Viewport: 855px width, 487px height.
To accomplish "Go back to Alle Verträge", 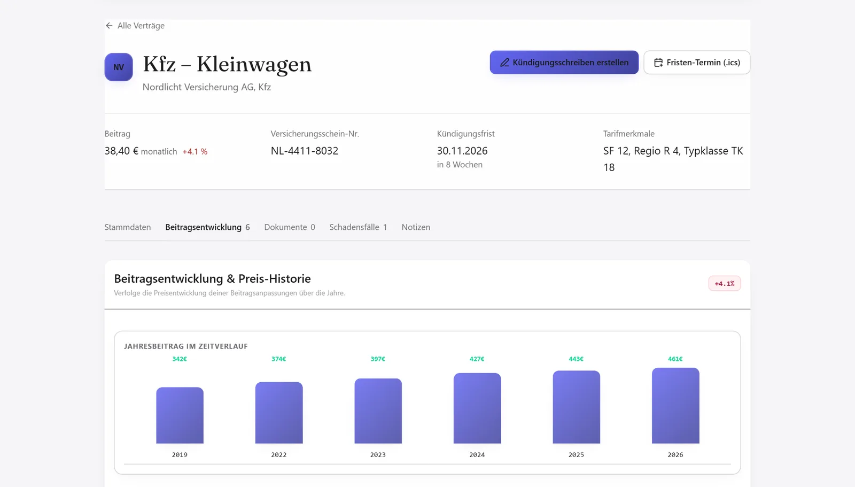I will point(135,26).
